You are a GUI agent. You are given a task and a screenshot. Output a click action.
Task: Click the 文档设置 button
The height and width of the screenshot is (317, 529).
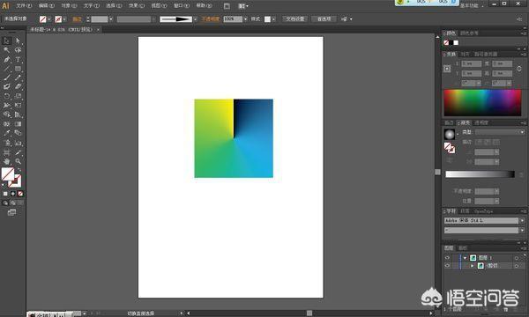(x=295, y=19)
